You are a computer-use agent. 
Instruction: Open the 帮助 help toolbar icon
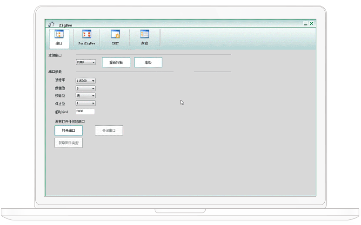[x=145, y=35]
